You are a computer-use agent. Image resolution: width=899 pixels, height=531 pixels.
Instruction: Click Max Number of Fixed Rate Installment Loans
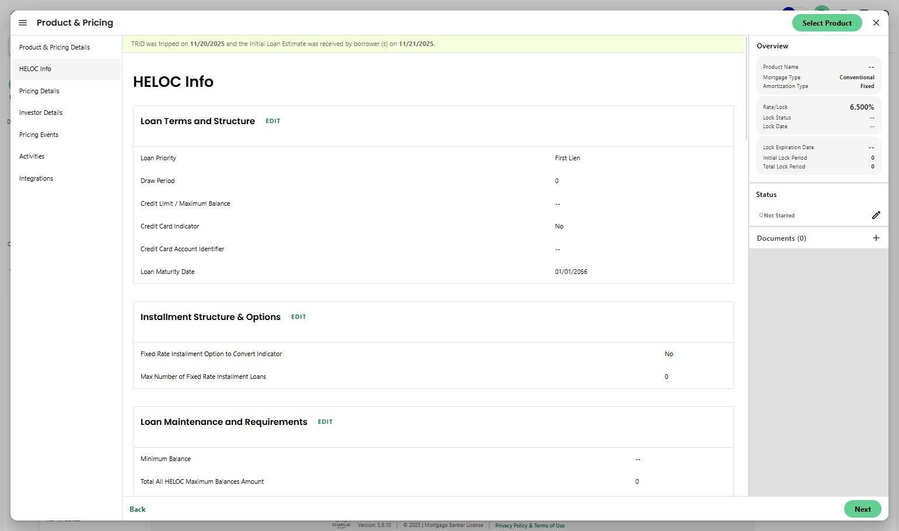click(x=203, y=377)
